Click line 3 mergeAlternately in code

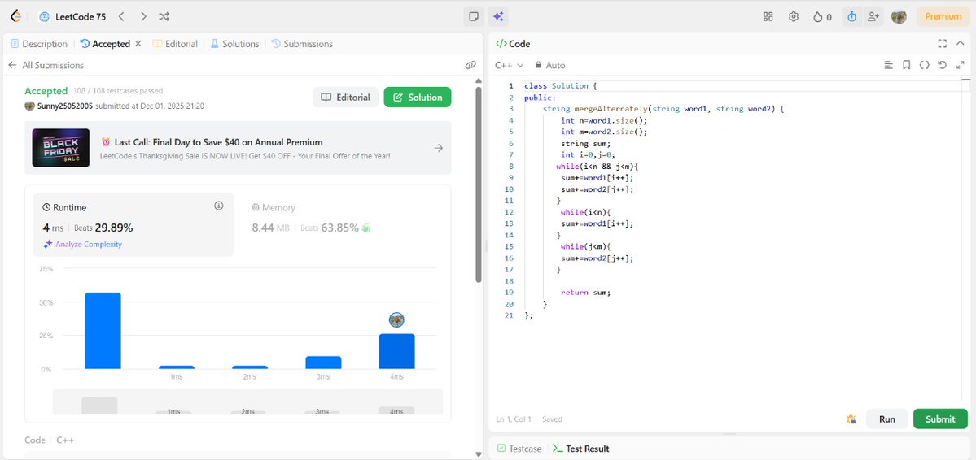[x=611, y=109]
